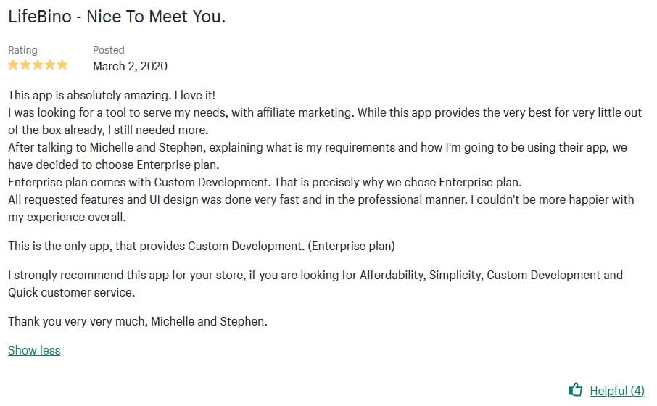Click the Posted label
The height and width of the screenshot is (406, 657).
109,50
